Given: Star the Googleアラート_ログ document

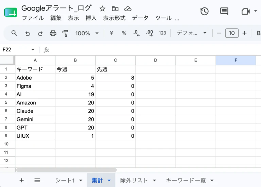Looking at the screenshot, I should click(102, 8).
